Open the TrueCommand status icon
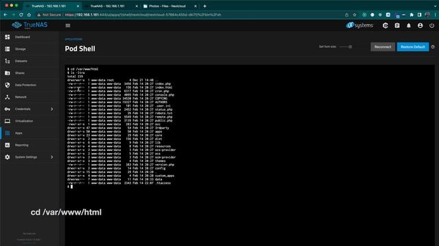This screenshot has height=246, width=439. coord(385,26)
